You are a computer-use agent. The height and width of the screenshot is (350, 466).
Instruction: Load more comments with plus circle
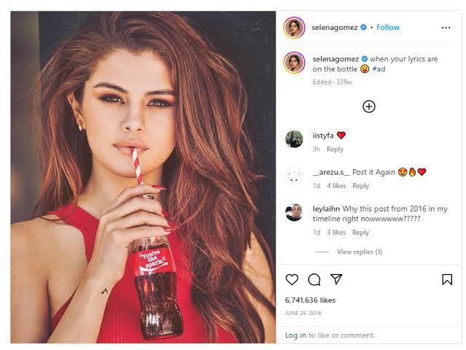pos(369,106)
